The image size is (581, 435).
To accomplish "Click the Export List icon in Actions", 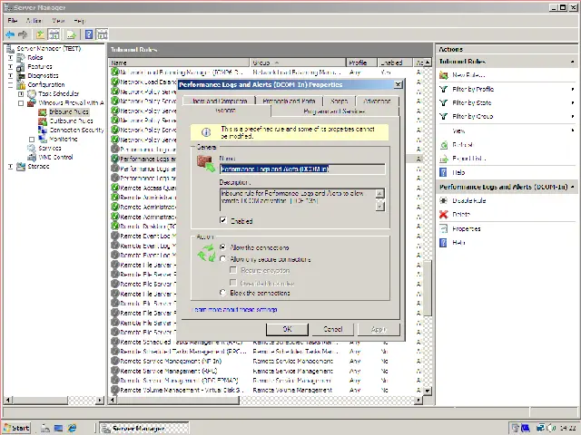I will [444, 159].
